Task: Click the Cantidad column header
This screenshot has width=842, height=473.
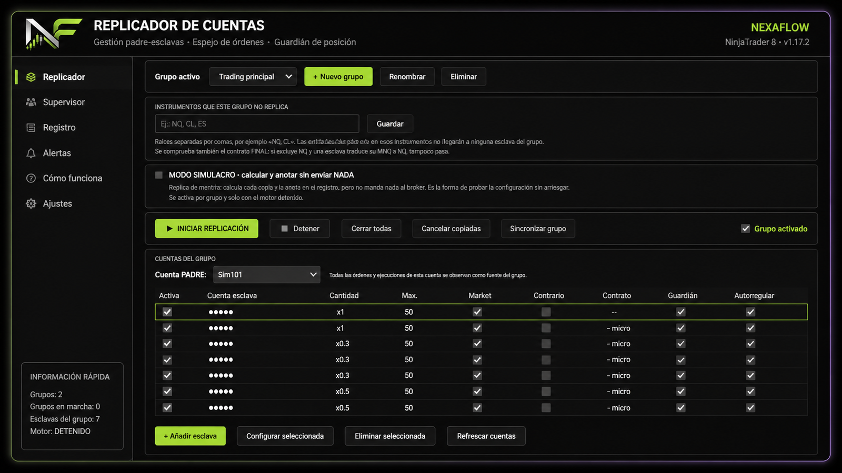Action: click(344, 295)
